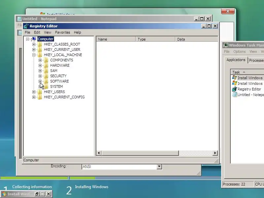Sort by the Data column header
The image size is (264, 198).
[x=196, y=39]
